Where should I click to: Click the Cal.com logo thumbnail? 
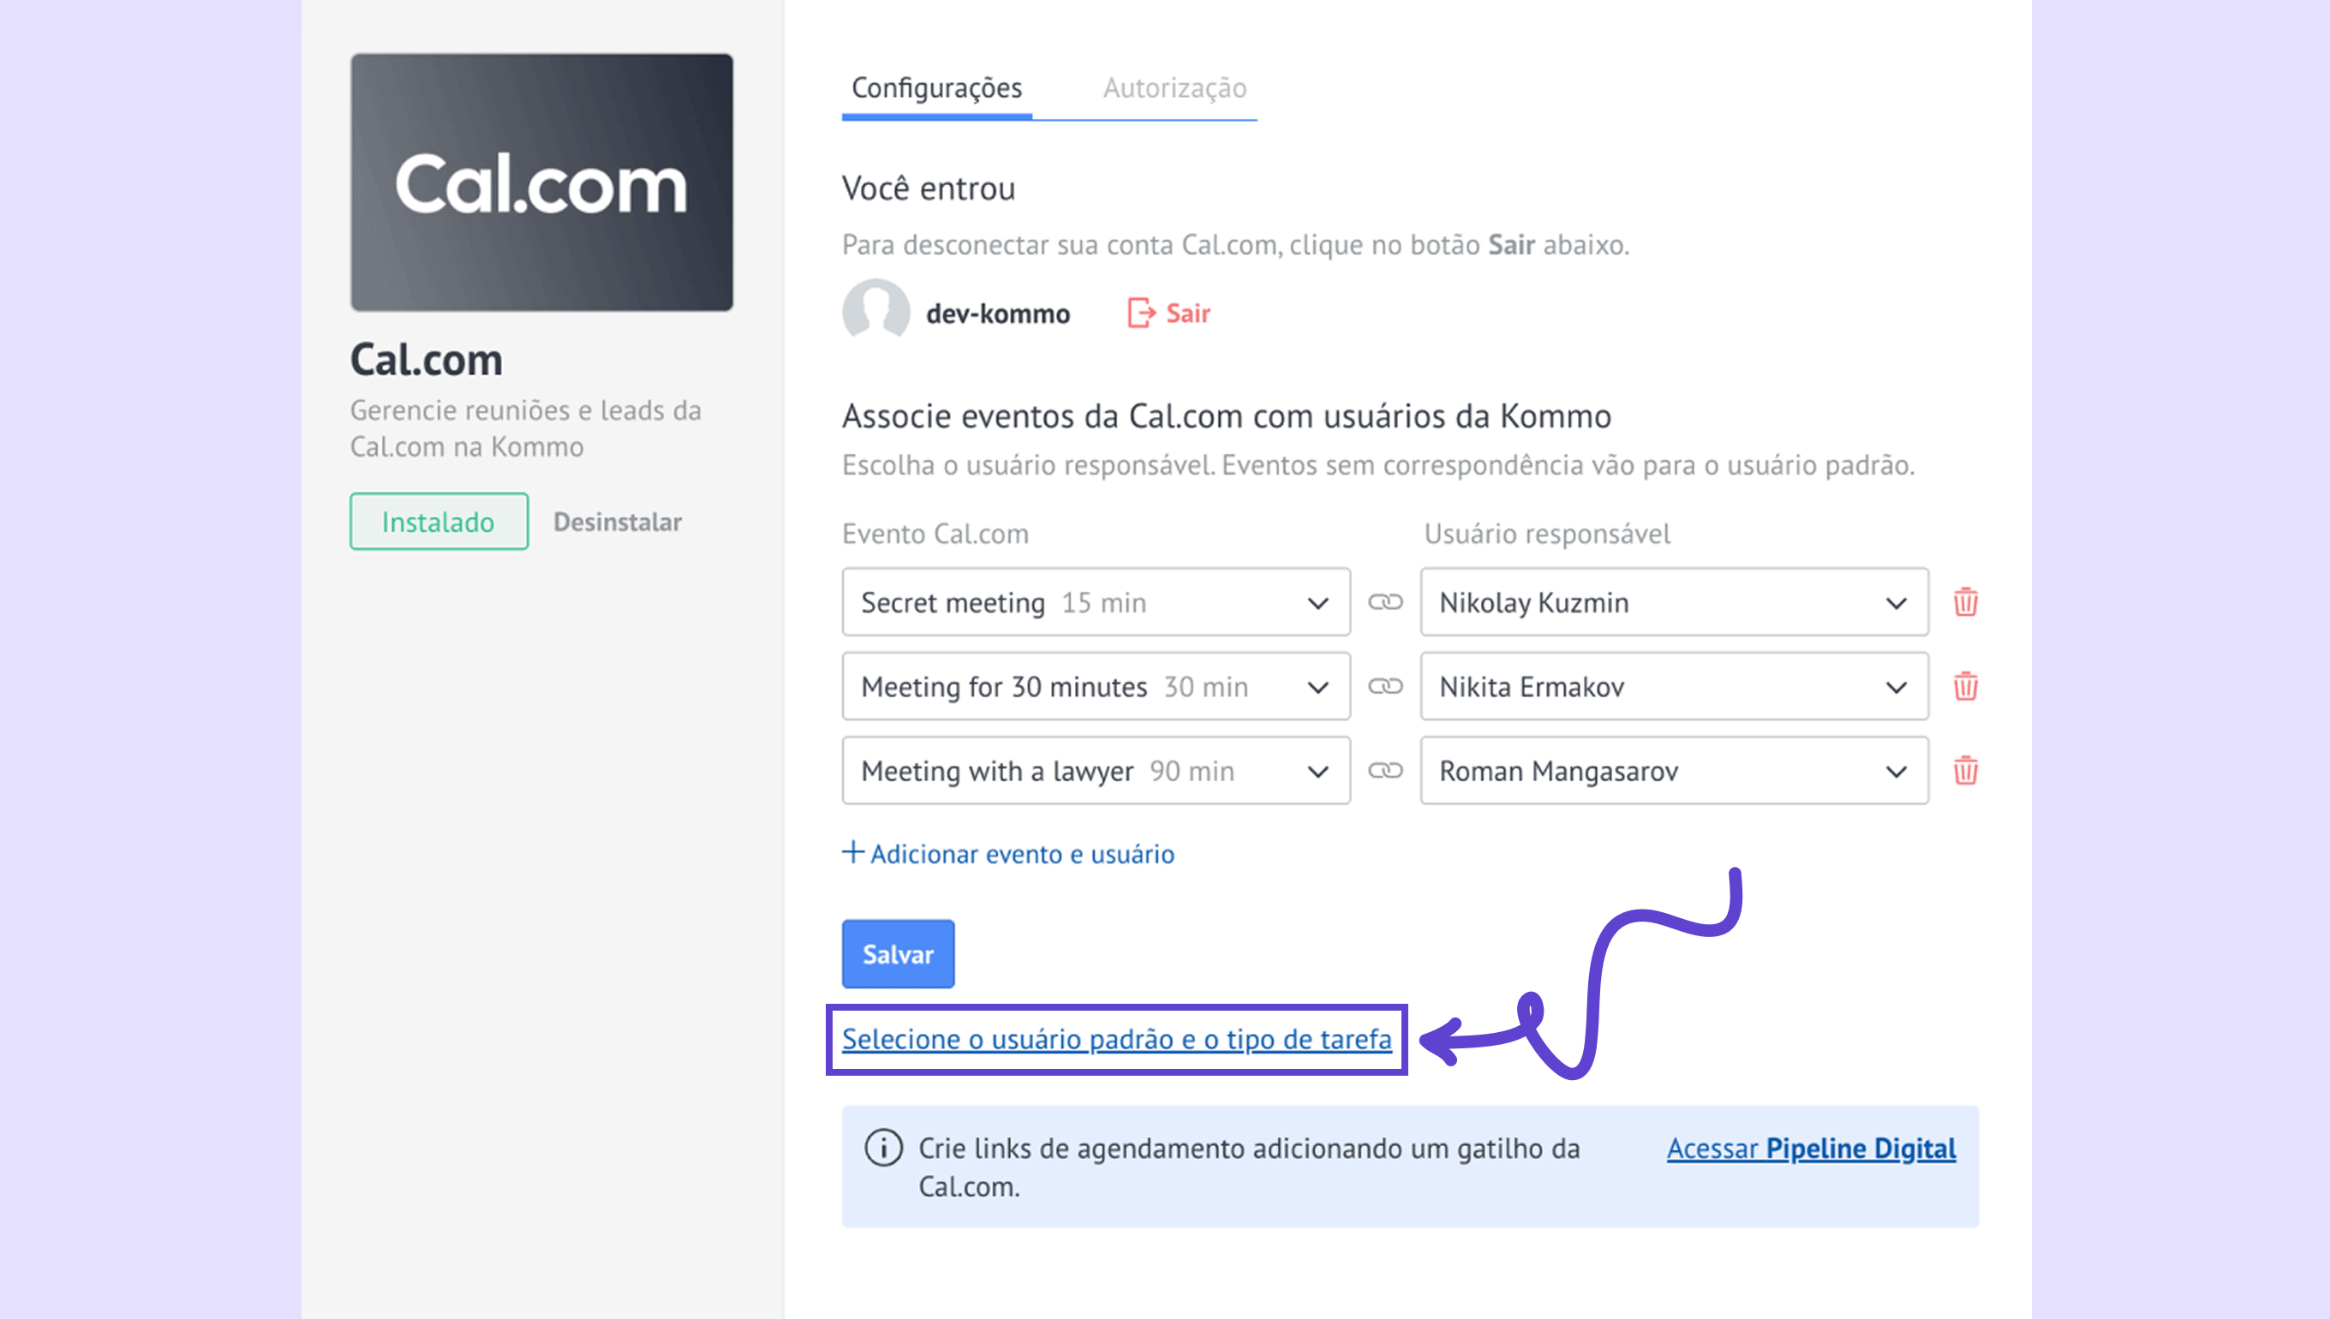tap(541, 182)
